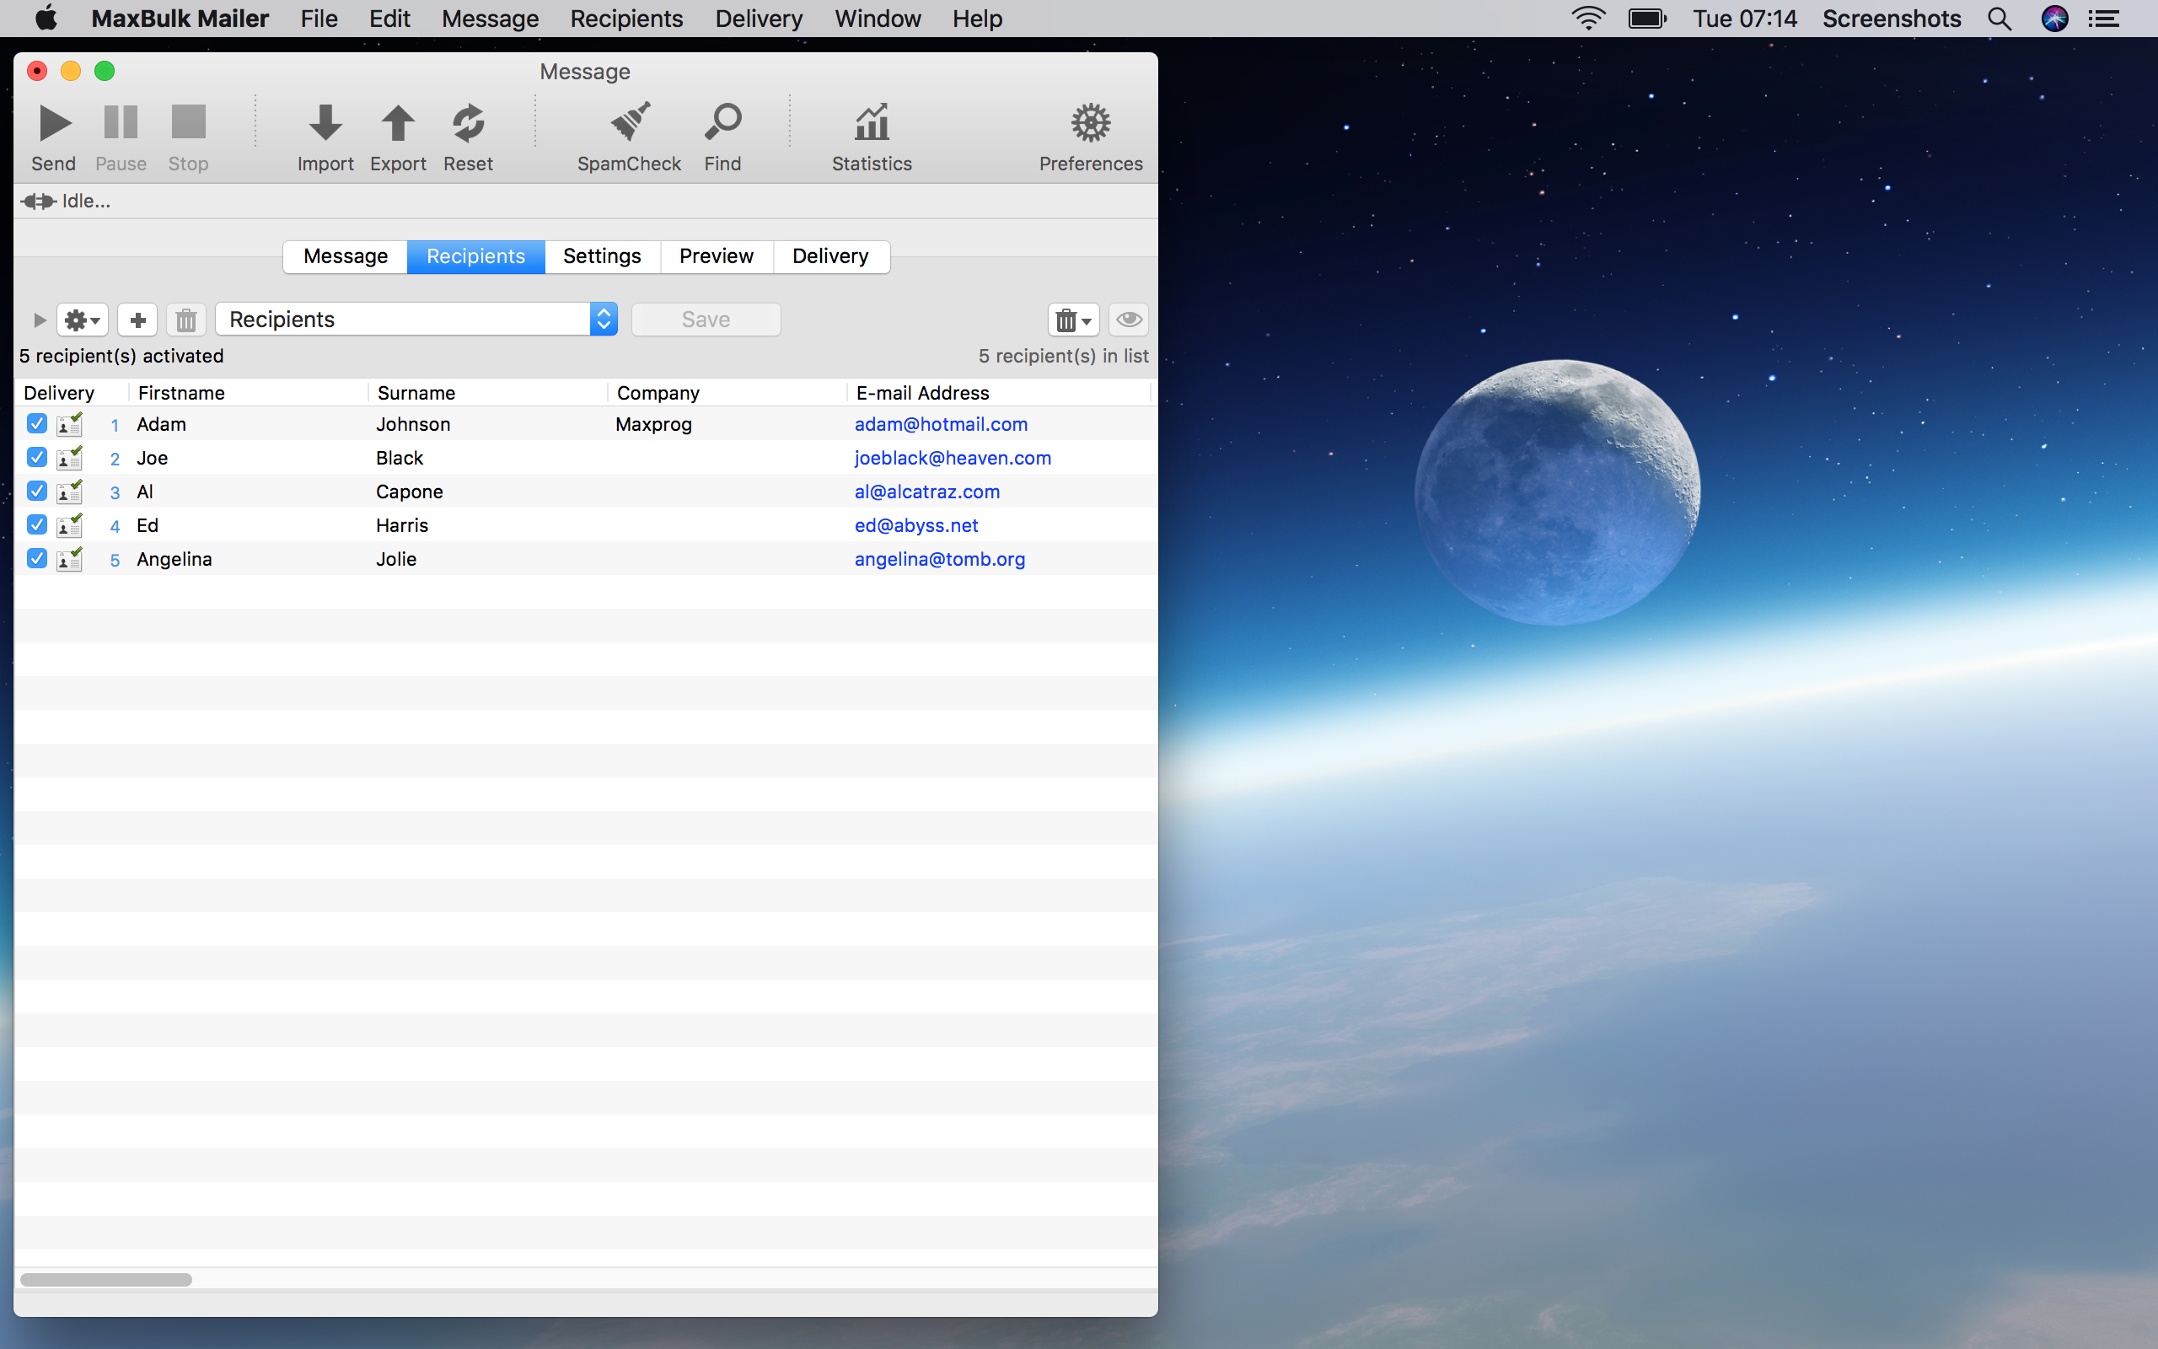
Task: Toggle delivery checkbox for Angelina Jolie
Action: tap(36, 558)
